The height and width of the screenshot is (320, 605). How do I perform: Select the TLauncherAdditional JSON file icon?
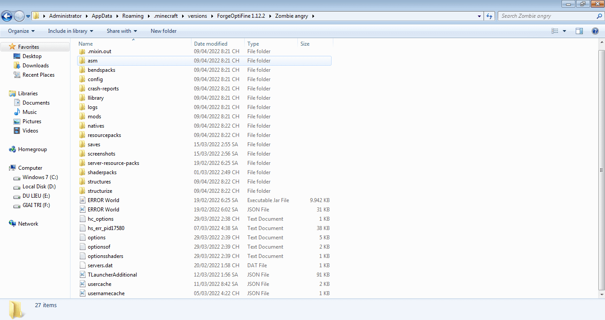[82, 275]
